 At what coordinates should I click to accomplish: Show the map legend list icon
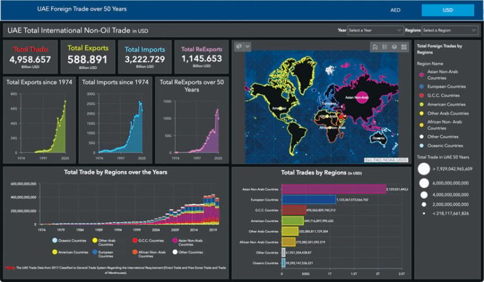(384, 47)
